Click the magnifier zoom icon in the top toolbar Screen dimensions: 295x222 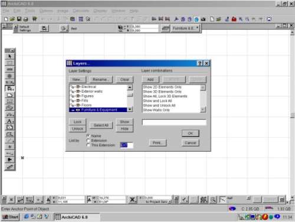pyautogui.click(x=247, y=19)
